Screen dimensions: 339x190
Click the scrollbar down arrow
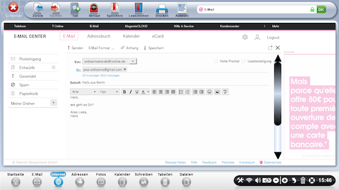[277, 155]
